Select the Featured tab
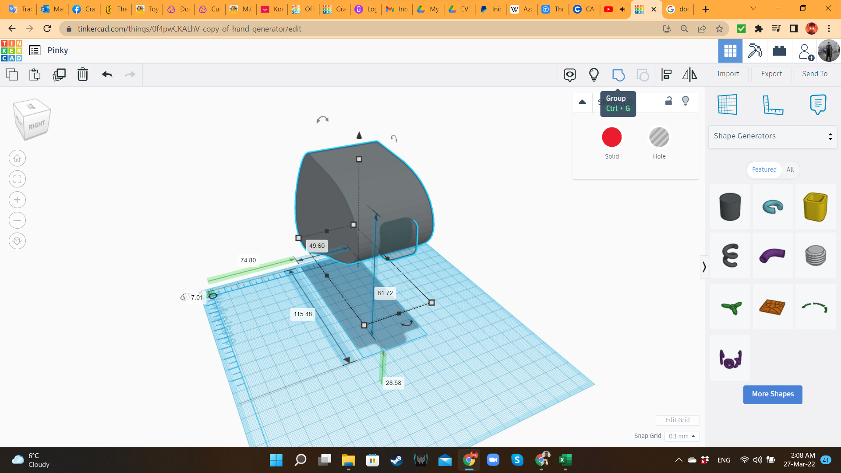Image resolution: width=841 pixels, height=473 pixels. coord(764,169)
